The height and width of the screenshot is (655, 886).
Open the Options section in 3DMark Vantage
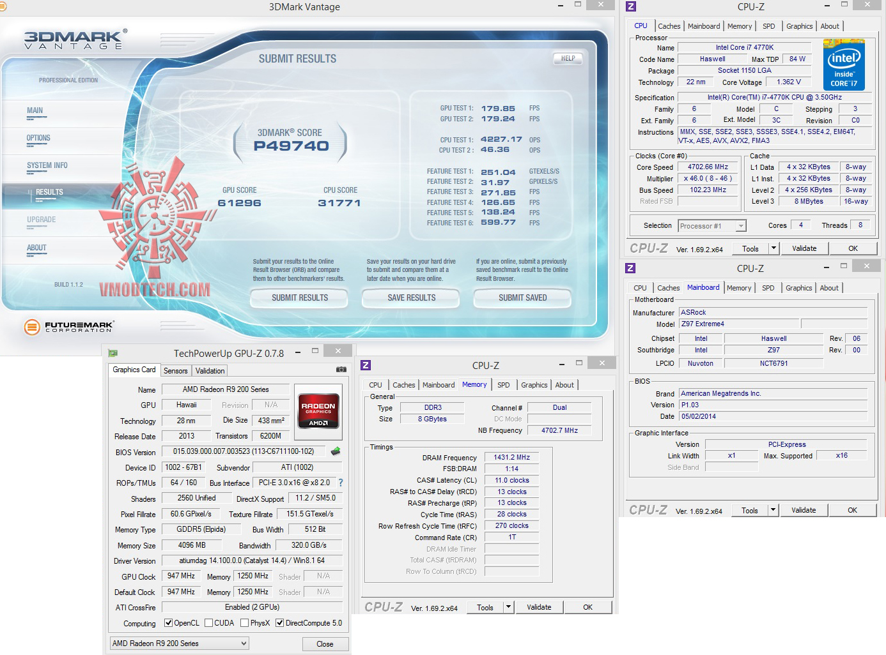tap(38, 138)
